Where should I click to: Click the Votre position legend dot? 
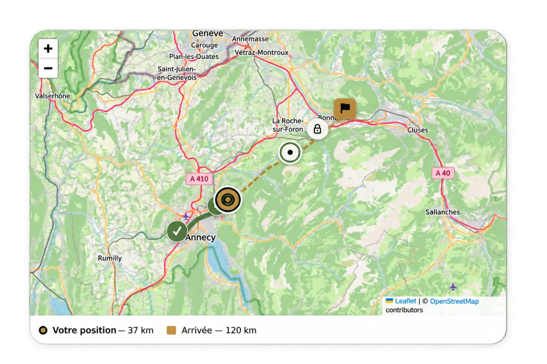[x=43, y=330]
